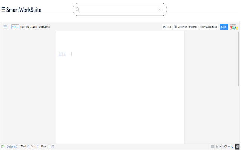Click the keyboard shortcuts icon in status bar
This screenshot has width=241, height=150.
tap(212, 147)
